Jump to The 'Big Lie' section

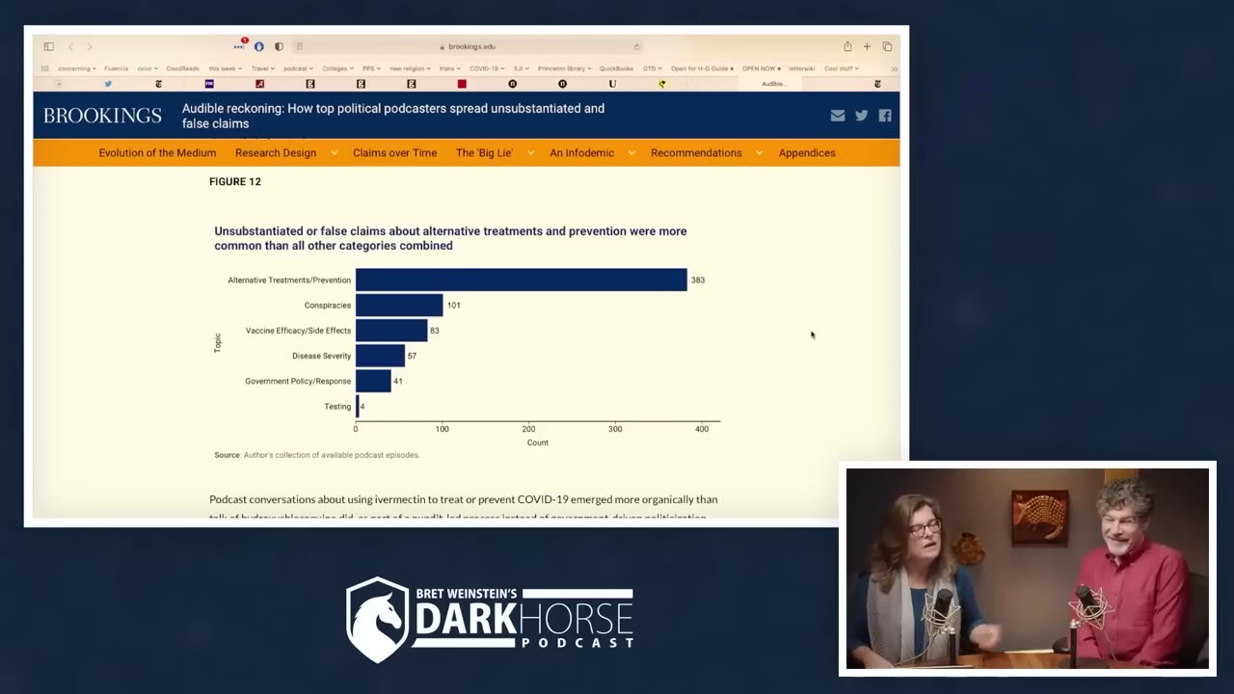(x=484, y=152)
